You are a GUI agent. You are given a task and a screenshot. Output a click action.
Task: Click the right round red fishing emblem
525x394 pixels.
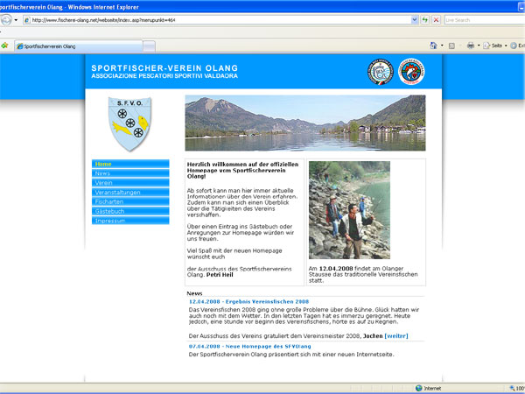(x=411, y=72)
